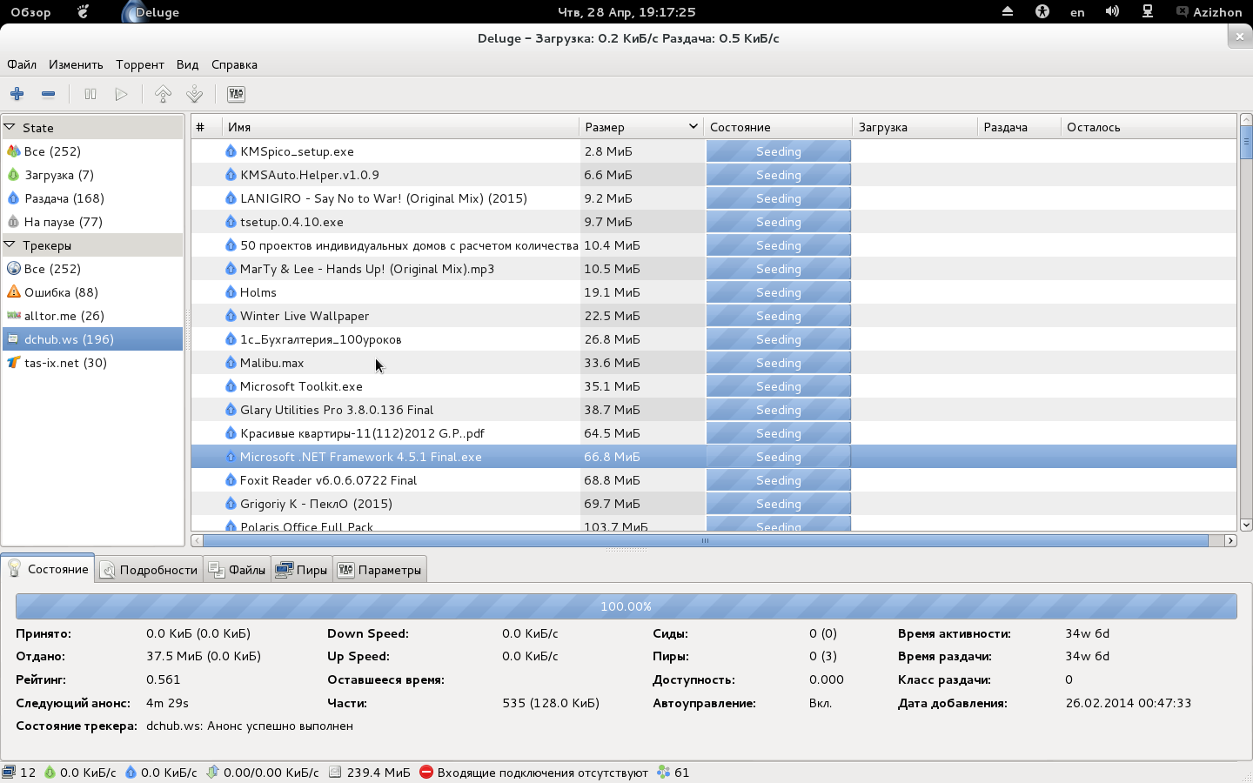The height and width of the screenshot is (783, 1253).
Task: Click Seeding progress bar of Holms
Action: tap(778, 292)
